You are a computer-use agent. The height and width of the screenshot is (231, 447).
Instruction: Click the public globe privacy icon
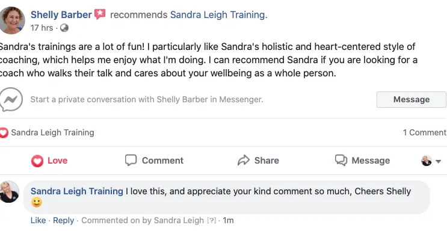pos(64,28)
